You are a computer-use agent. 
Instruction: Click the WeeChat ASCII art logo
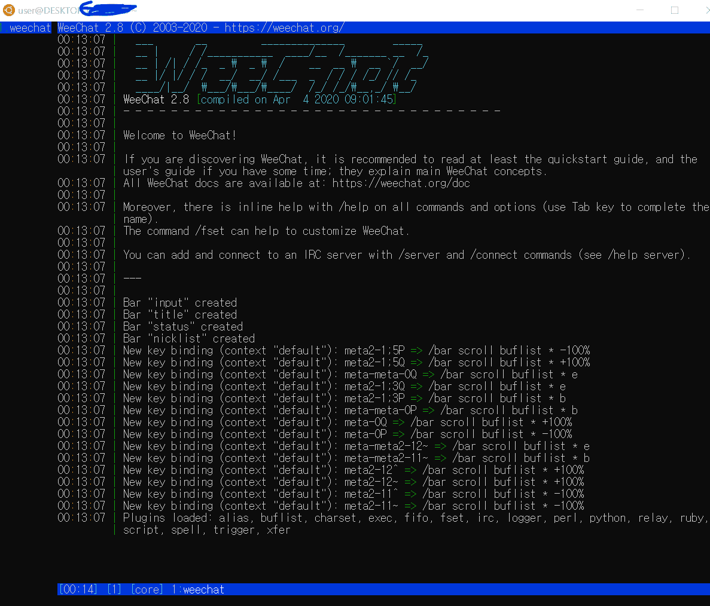pyautogui.click(x=282, y=66)
